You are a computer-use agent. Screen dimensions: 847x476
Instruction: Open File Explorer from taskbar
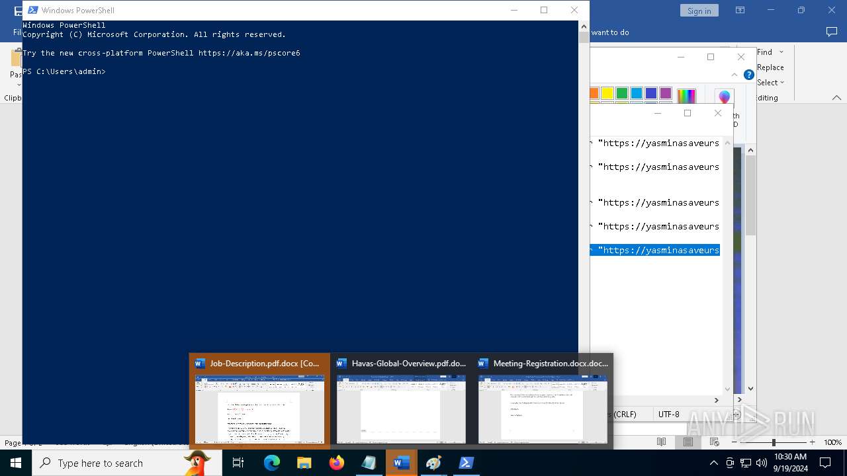304,463
